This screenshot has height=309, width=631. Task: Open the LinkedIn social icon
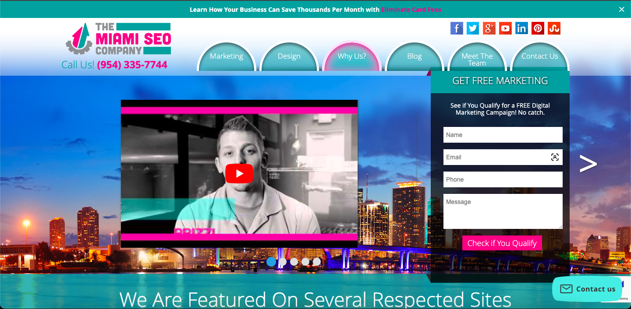tap(521, 28)
